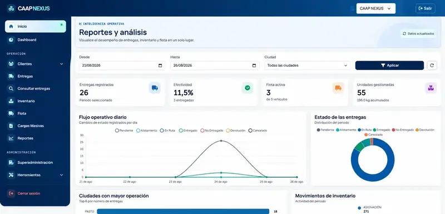This screenshot has height=214, width=445.
Task: Click the Dashboard pie chart icon
Action: (x=11, y=40)
